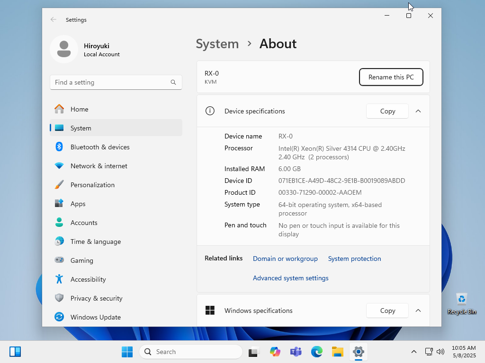The image size is (485, 363).
Task: Click the Windows Update refresh icon
Action: [x=59, y=317]
